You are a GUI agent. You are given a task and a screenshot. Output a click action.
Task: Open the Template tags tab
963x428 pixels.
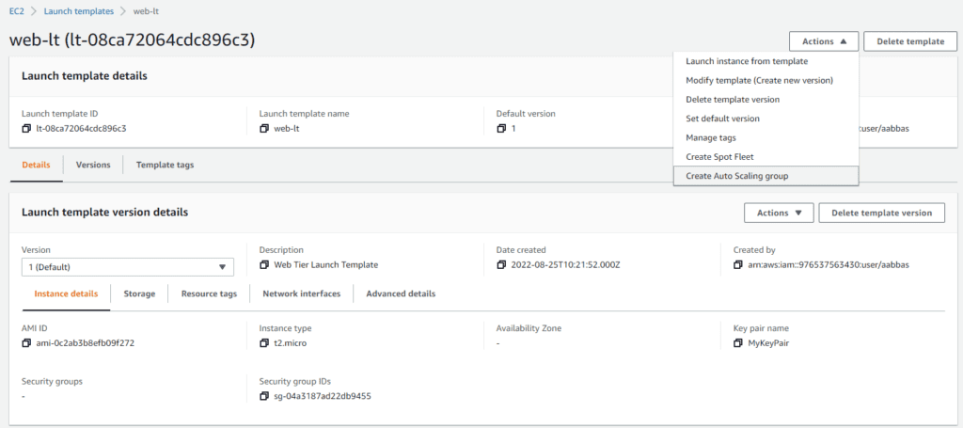[x=166, y=165]
